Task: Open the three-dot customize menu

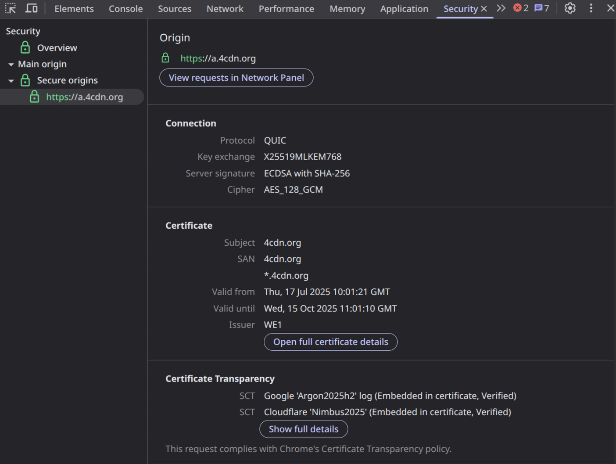Action: [x=591, y=8]
